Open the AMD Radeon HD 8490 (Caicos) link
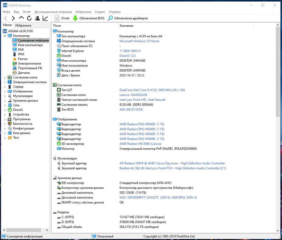This screenshot has height=240, width=282. click(x=140, y=144)
